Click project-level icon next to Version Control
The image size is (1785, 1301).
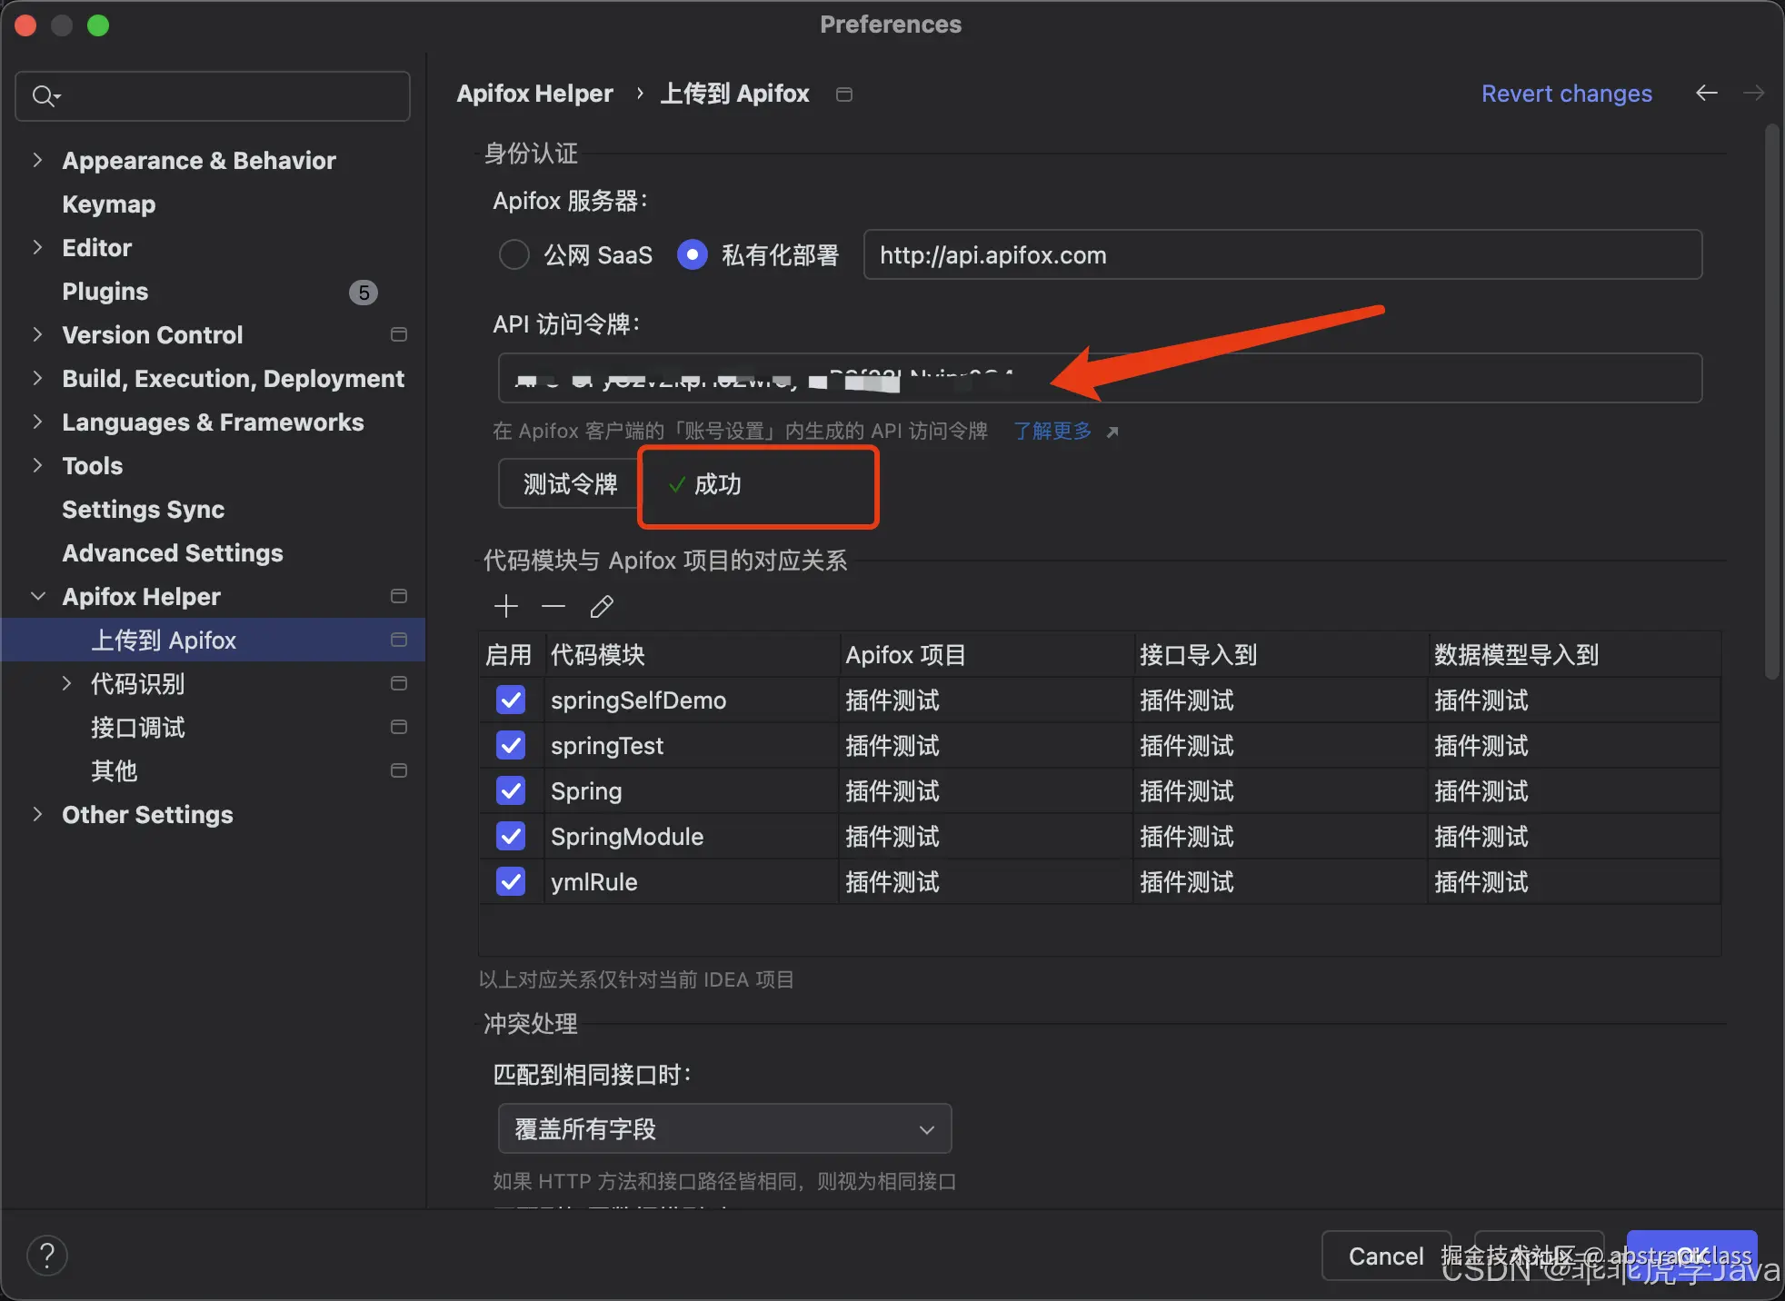click(x=398, y=334)
